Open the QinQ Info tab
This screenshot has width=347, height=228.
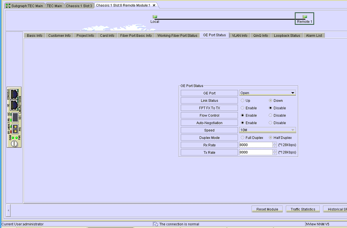click(x=261, y=36)
